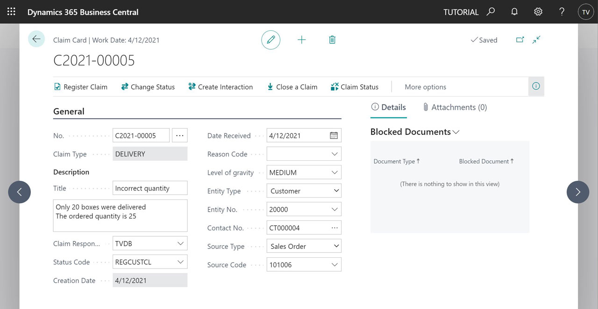
Task: Click the pencil edit icon
Action: (271, 40)
